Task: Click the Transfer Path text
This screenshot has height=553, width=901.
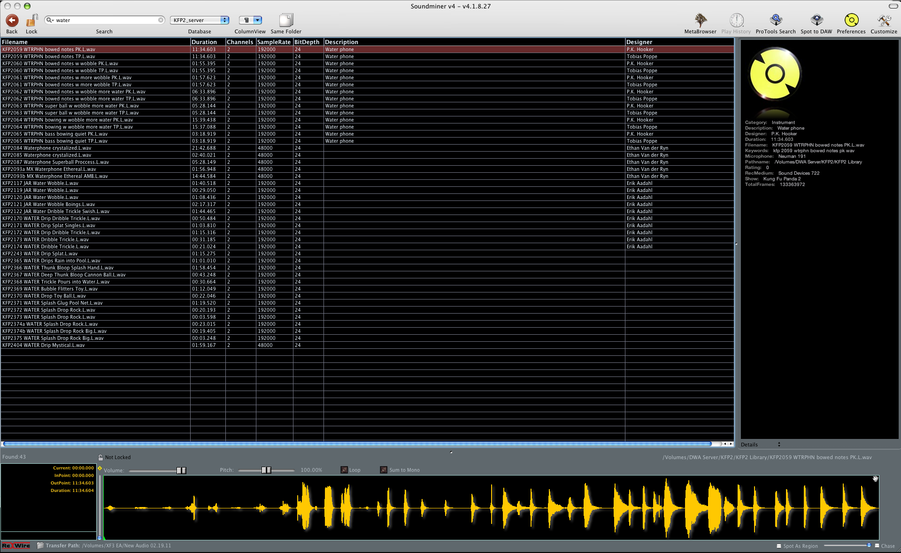Action: click(x=108, y=545)
